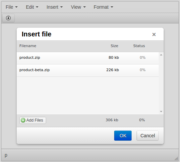Select the product.zip file row
The height and width of the screenshot is (162, 180).
tap(87, 58)
